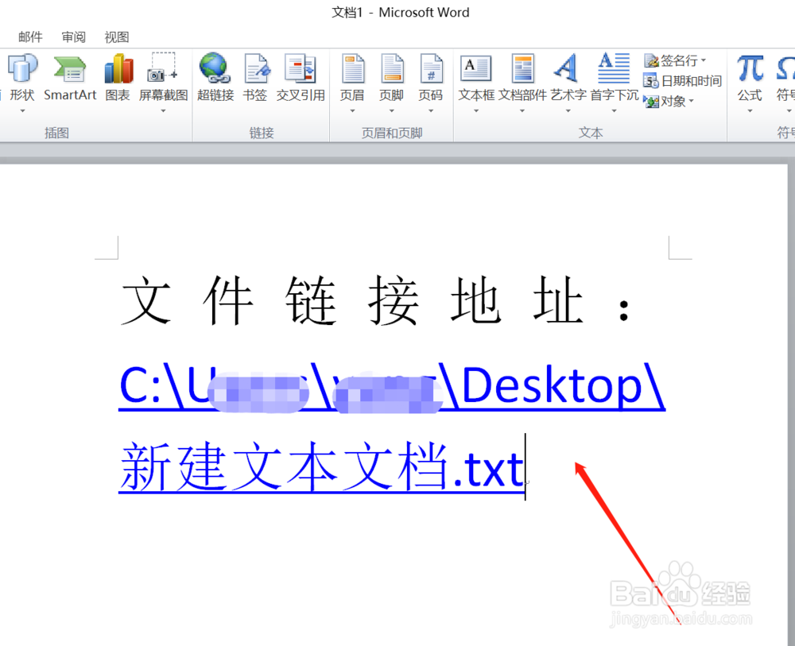795x646 pixels.
Task: Insert a 文本框 text box
Action: click(x=475, y=68)
